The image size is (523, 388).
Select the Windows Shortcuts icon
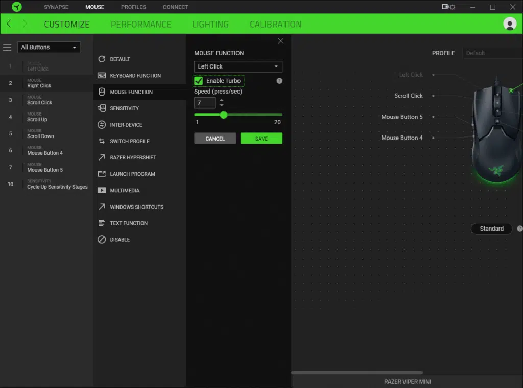pyautogui.click(x=102, y=207)
